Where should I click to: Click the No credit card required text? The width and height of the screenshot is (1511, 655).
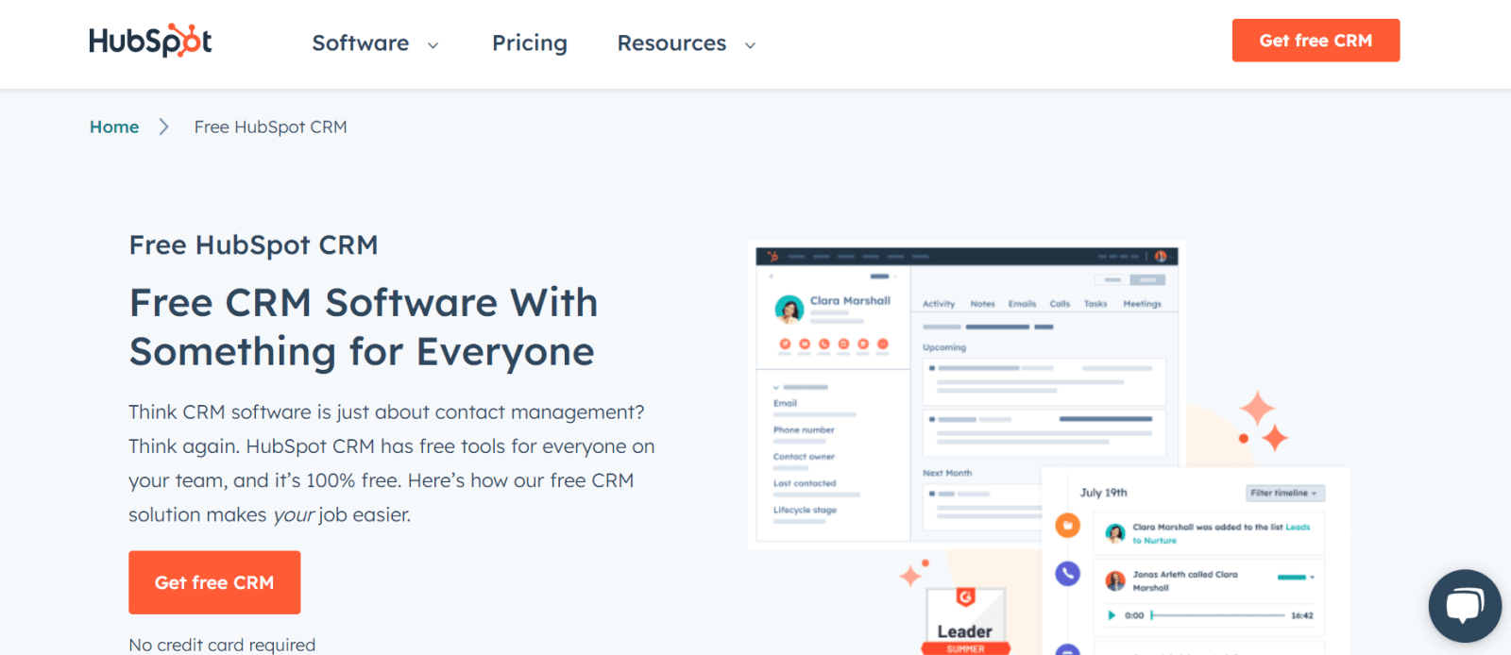click(x=222, y=645)
